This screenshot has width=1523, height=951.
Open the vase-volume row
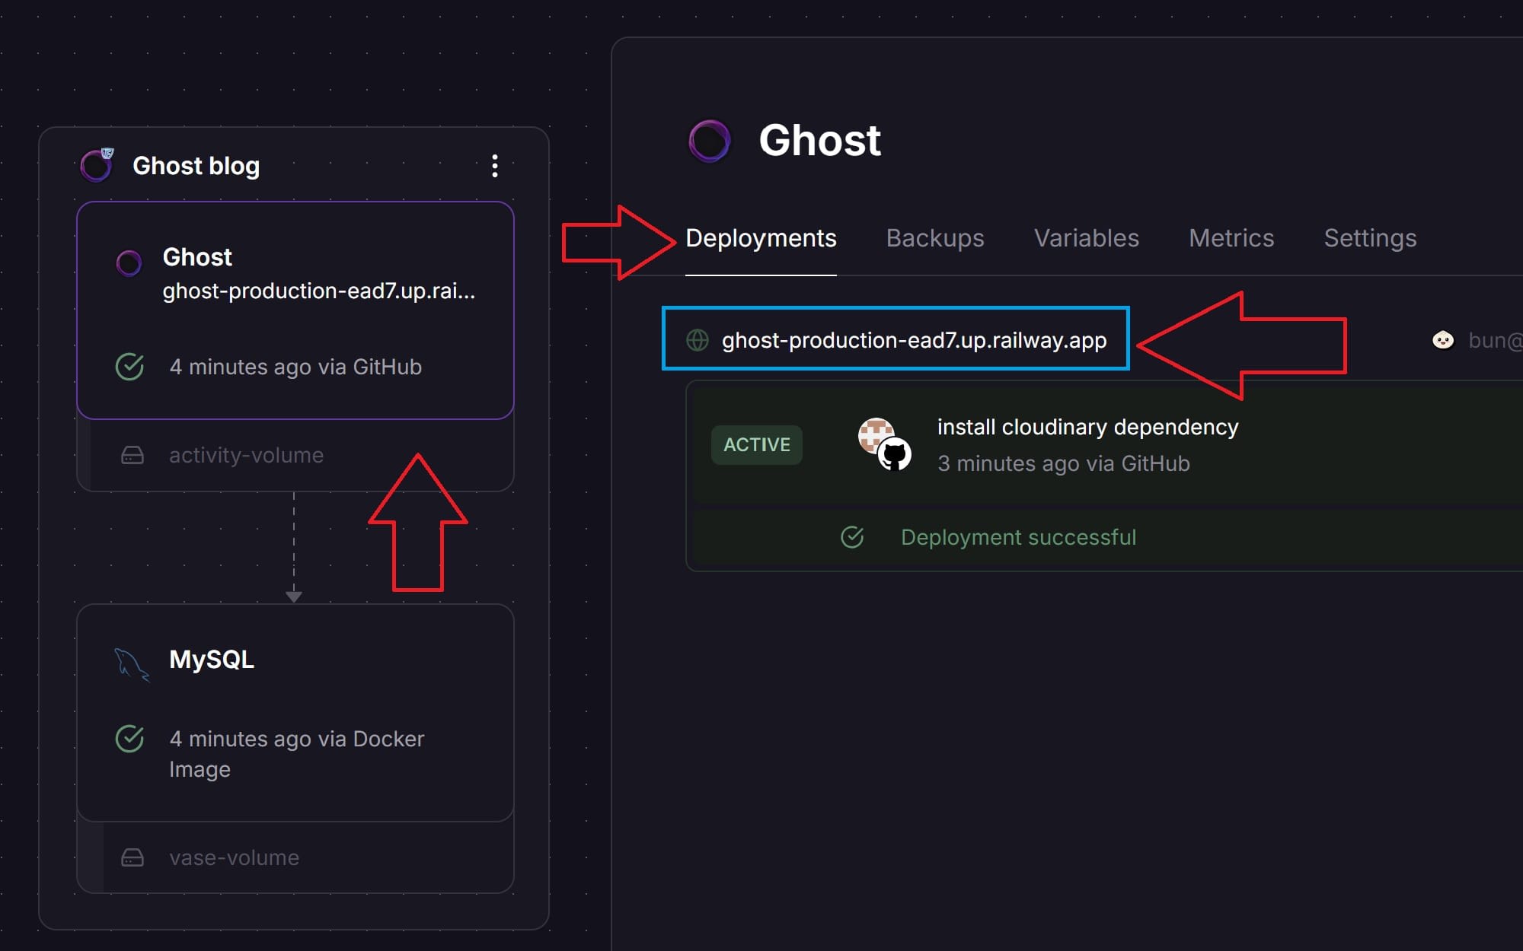click(x=295, y=857)
